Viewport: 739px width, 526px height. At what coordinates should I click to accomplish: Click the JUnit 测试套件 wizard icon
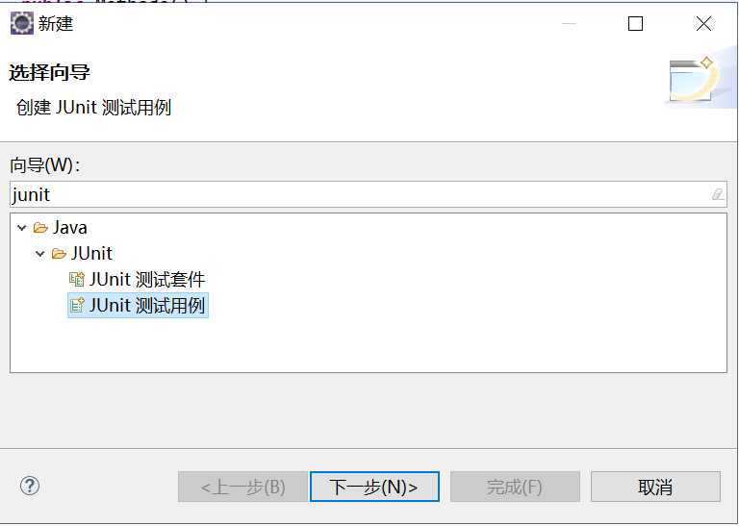pyautogui.click(x=77, y=279)
